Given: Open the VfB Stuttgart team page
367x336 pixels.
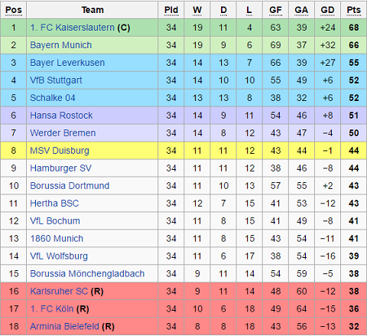Looking at the screenshot, I should [x=56, y=80].
